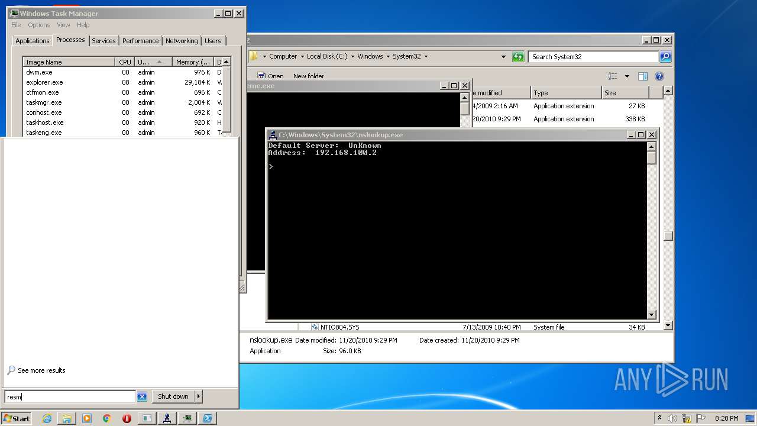
Task: Toggle the preview pane icon
Action: (643, 76)
